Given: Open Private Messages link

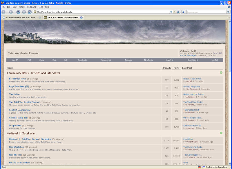Looking at the screenshot, I should point(188,55).
